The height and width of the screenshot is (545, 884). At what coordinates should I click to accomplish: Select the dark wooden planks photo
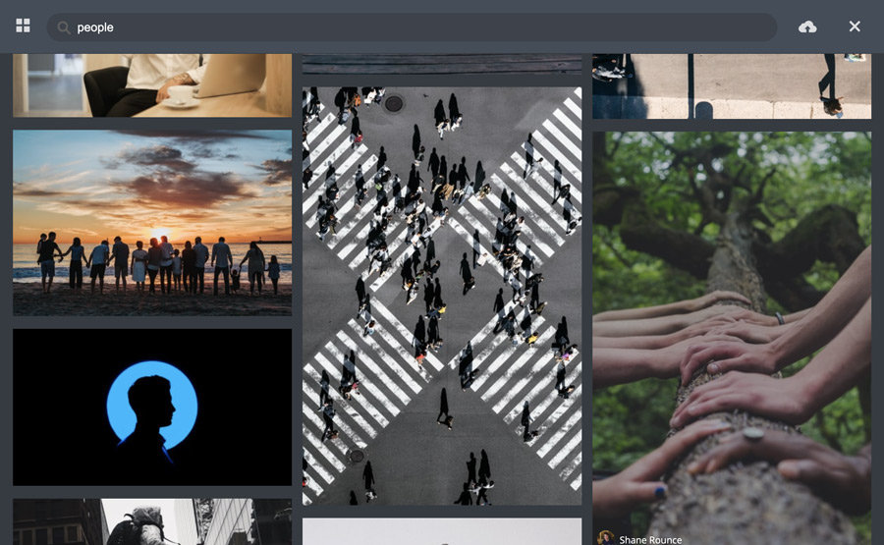click(x=442, y=64)
